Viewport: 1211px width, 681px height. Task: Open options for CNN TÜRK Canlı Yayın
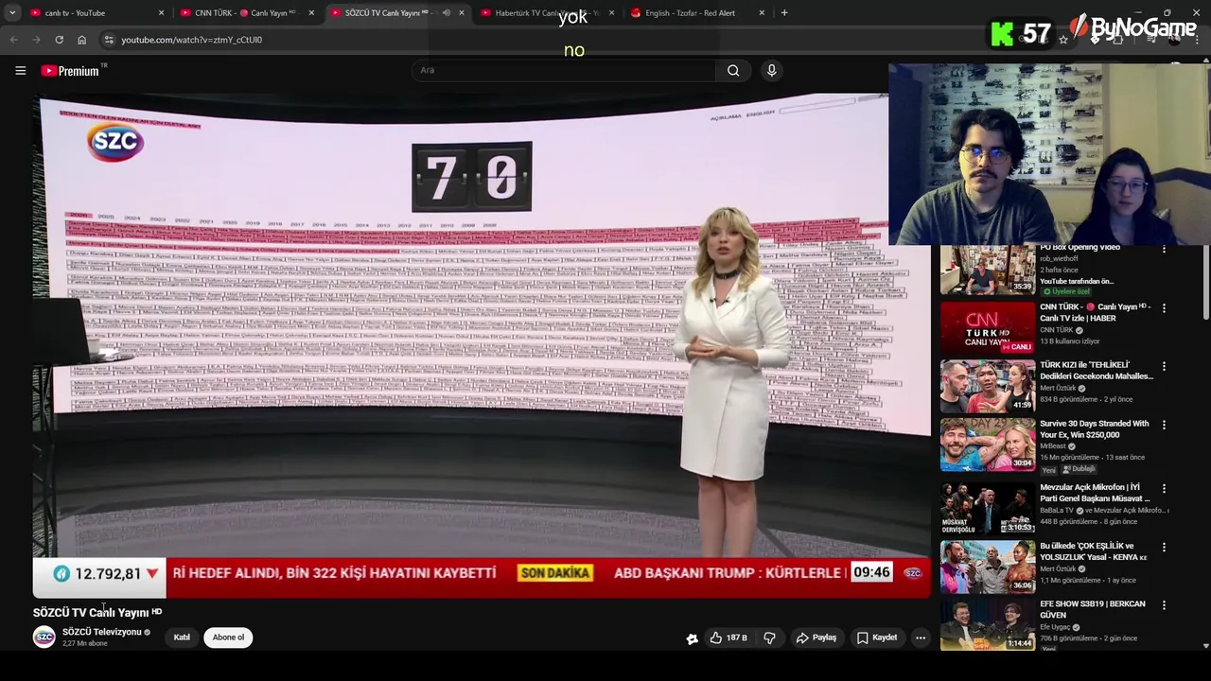pos(1164,308)
